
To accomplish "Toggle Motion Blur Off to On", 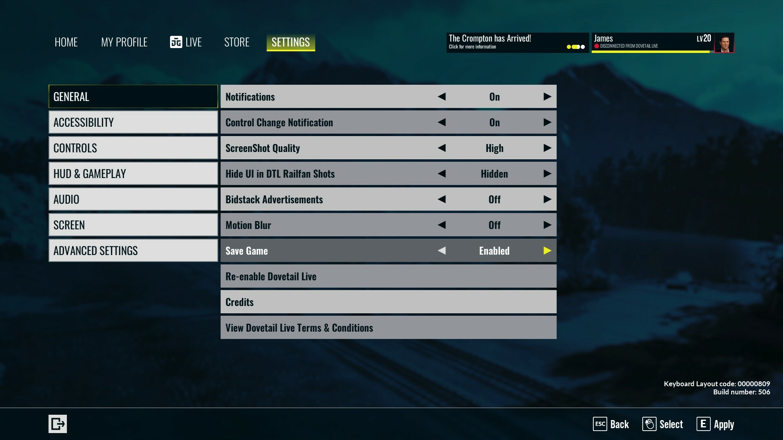I will (x=546, y=224).
